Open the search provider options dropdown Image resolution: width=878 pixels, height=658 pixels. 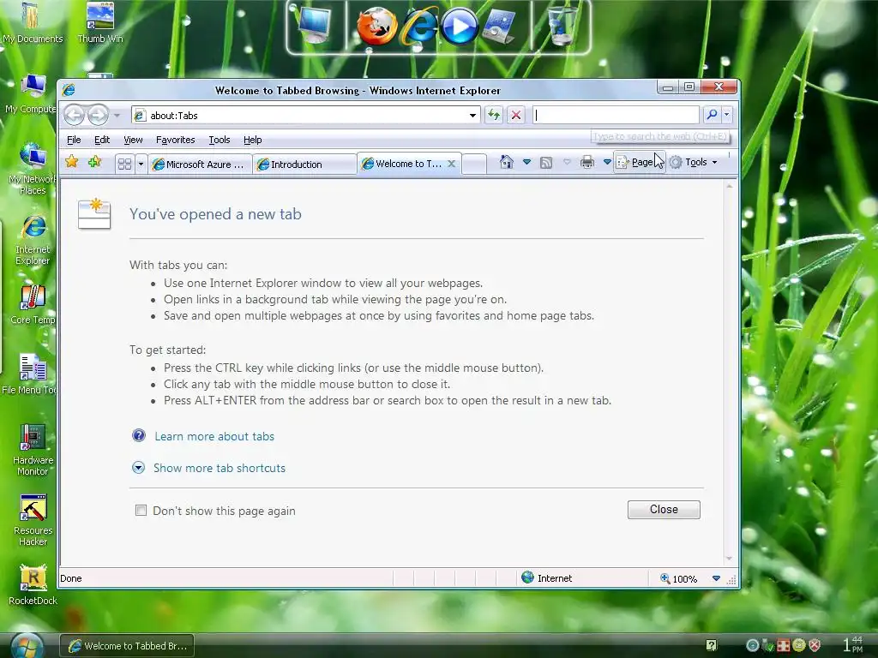[x=727, y=115]
